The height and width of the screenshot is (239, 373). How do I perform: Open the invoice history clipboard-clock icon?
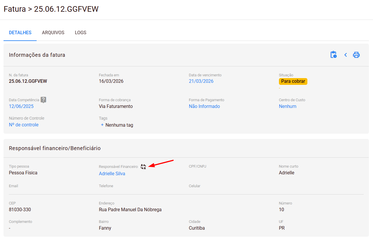[x=333, y=55]
